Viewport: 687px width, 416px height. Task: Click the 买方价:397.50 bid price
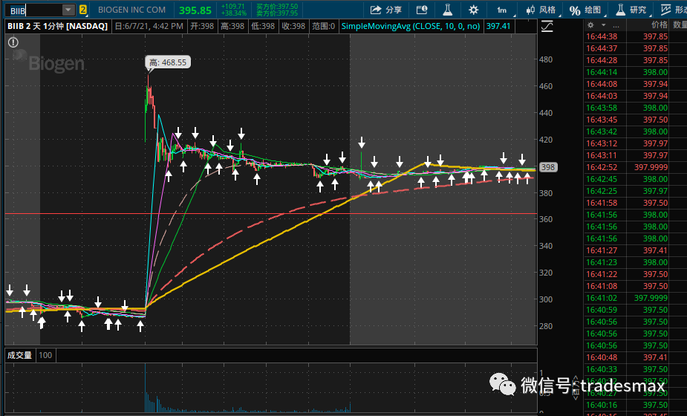(x=277, y=7)
